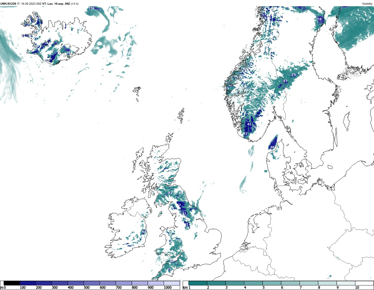
Task: Pick the 5–6 km legend swatch
Action: [x=272, y=283]
